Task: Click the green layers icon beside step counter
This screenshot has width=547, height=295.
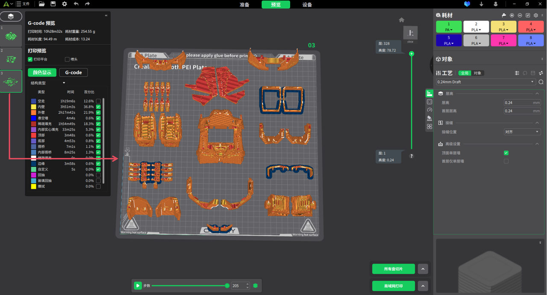Action: point(256,286)
